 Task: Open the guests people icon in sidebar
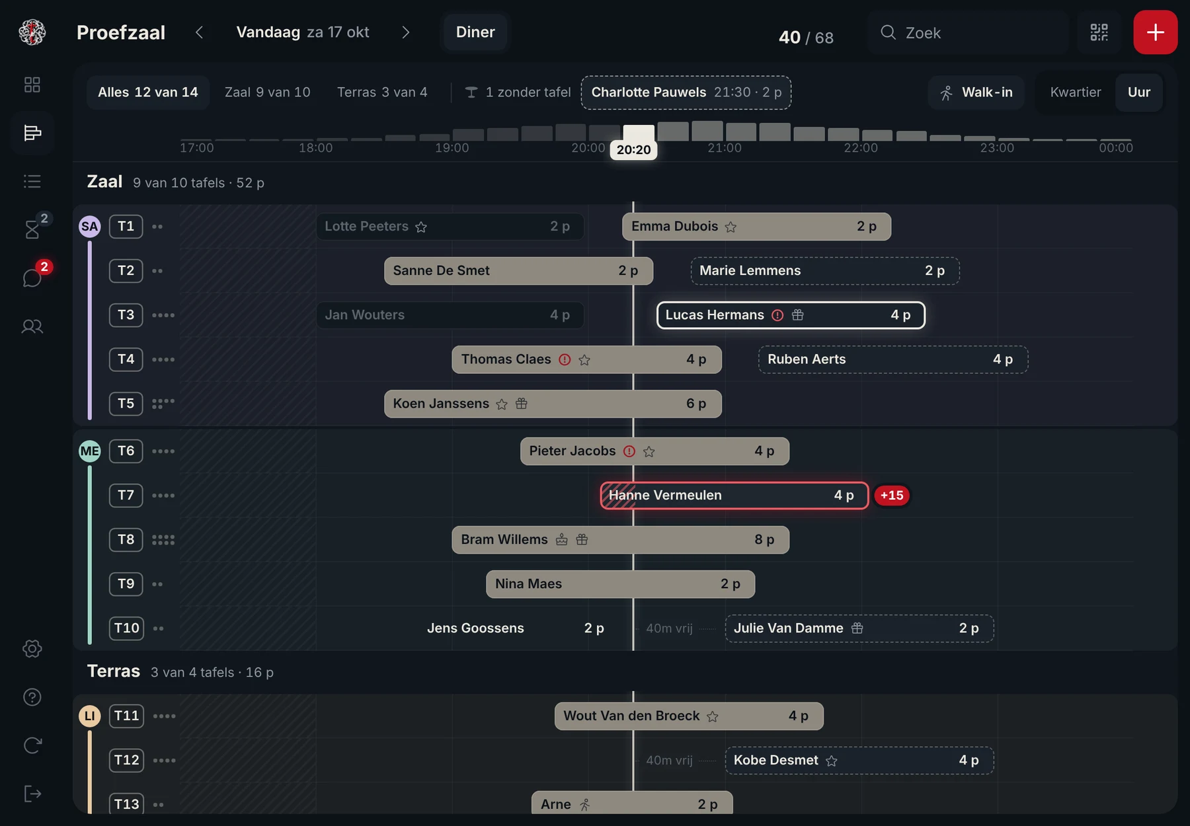coord(32,326)
